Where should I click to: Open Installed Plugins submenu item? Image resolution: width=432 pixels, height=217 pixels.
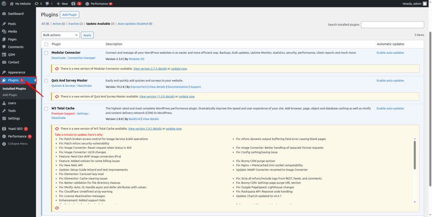coord(14,89)
